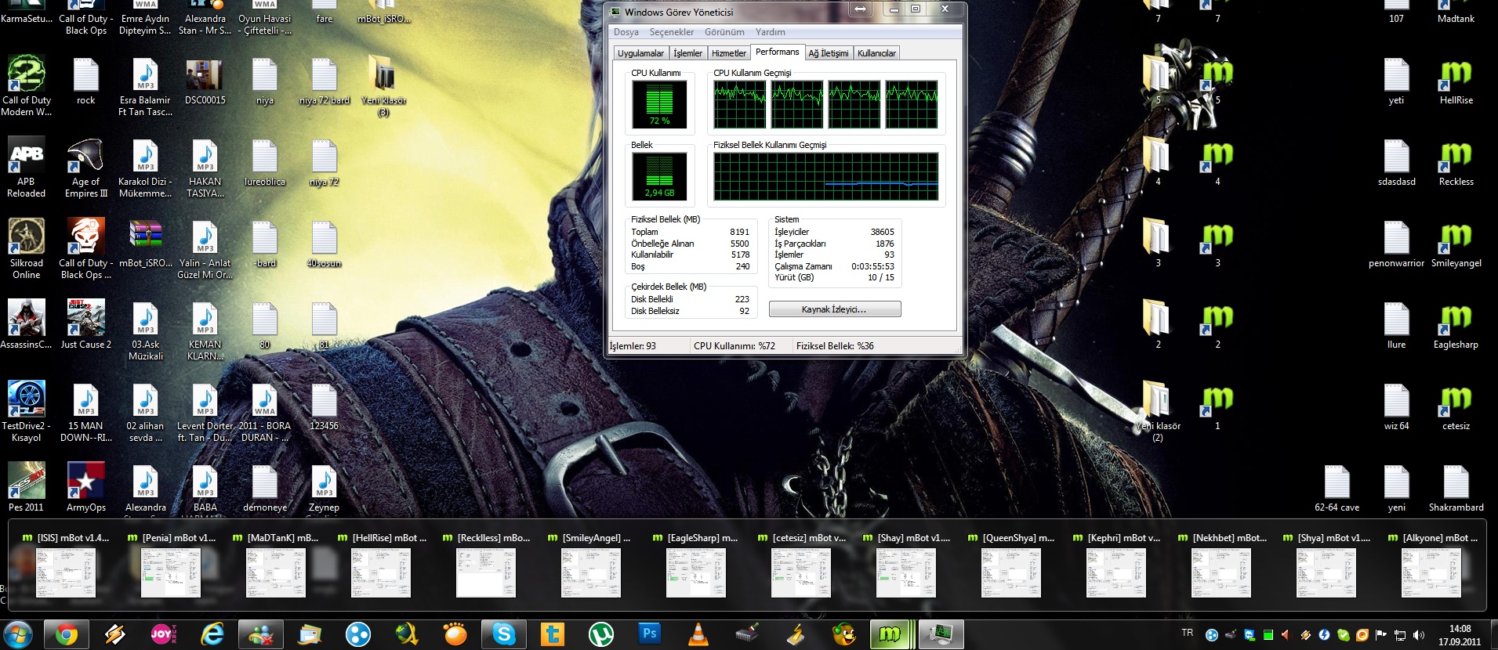Screen dimensions: 1498x650
Task: Select the rock text file
Action: point(86,80)
